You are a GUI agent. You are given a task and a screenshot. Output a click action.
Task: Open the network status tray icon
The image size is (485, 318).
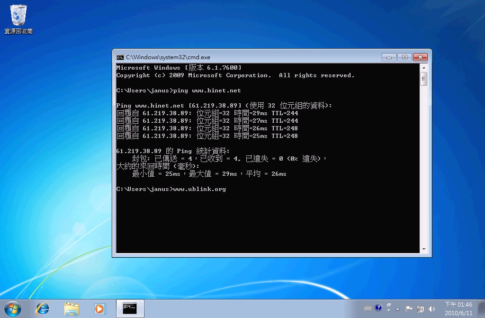pyautogui.click(x=421, y=309)
